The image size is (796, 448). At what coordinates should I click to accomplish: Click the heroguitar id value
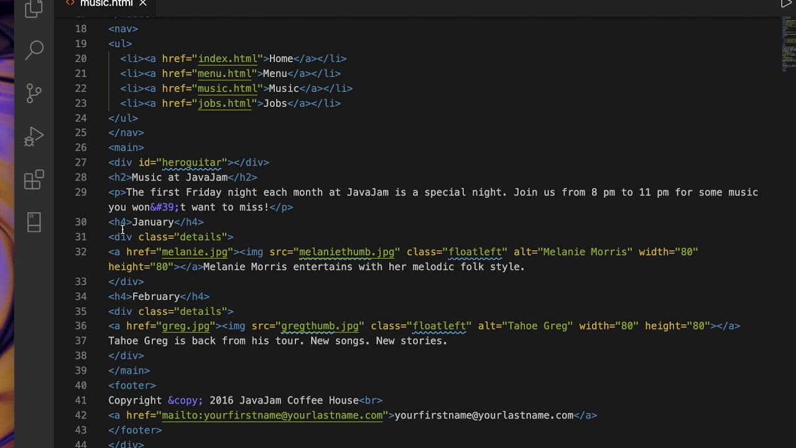[192, 162]
